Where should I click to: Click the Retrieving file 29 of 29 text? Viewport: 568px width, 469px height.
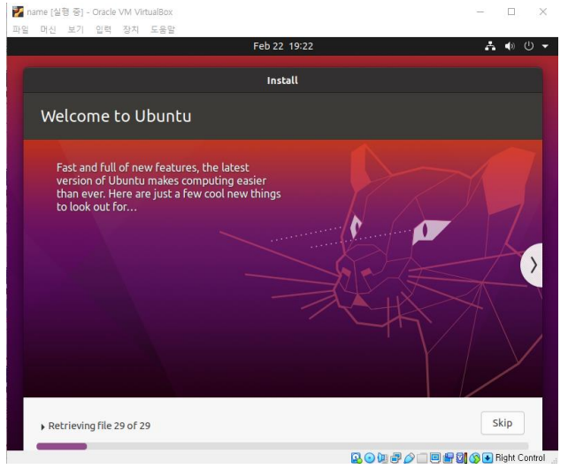click(99, 426)
